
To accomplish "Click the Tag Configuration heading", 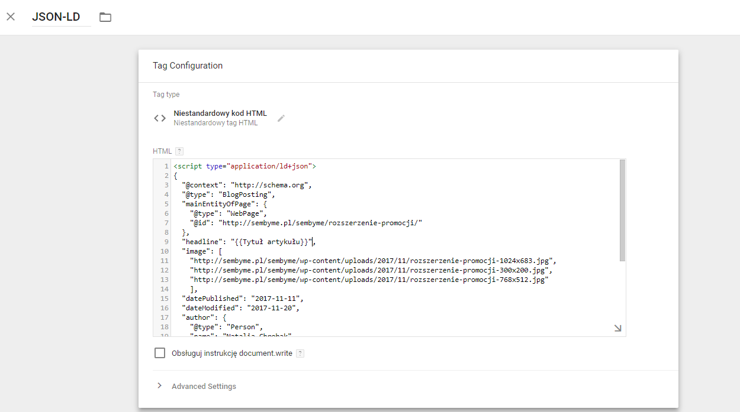I will pyautogui.click(x=188, y=66).
